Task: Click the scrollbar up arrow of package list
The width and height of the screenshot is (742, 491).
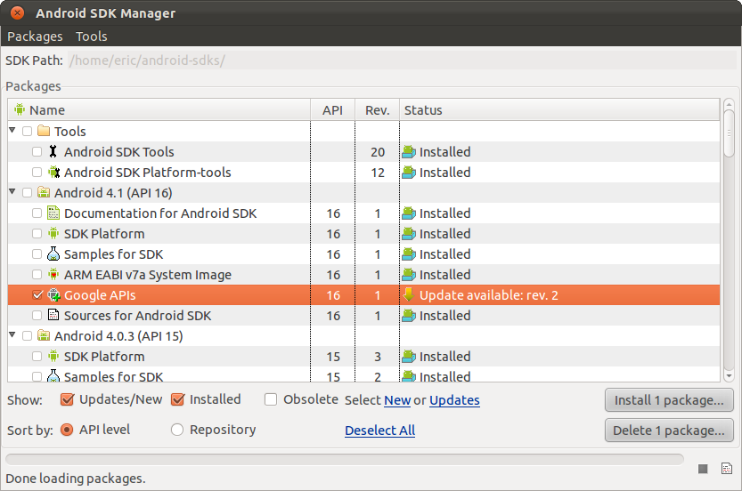Action: coord(729,104)
